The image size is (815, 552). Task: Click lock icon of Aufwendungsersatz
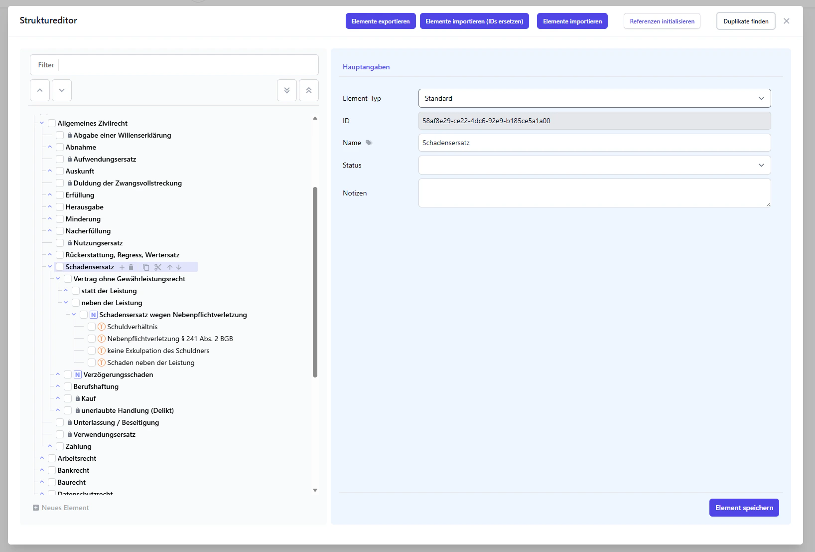tap(70, 159)
